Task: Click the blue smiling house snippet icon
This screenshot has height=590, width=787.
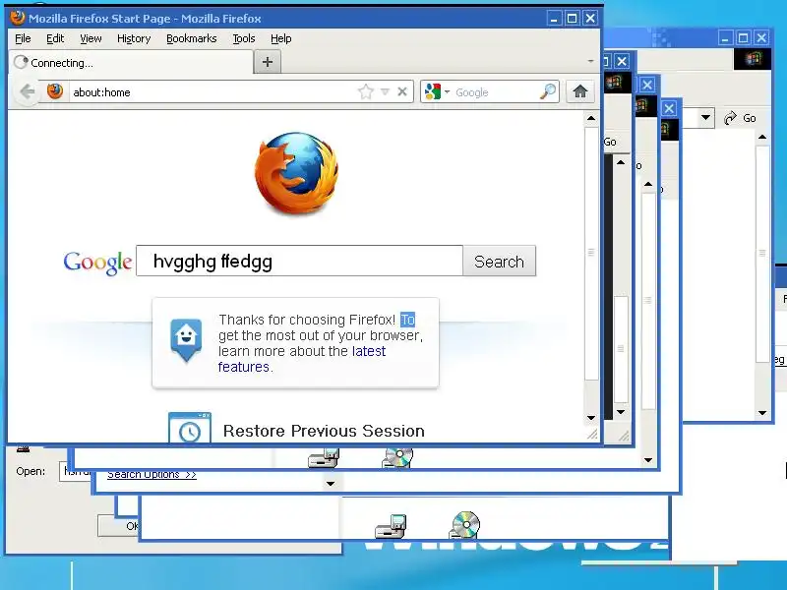Action: 186,339
